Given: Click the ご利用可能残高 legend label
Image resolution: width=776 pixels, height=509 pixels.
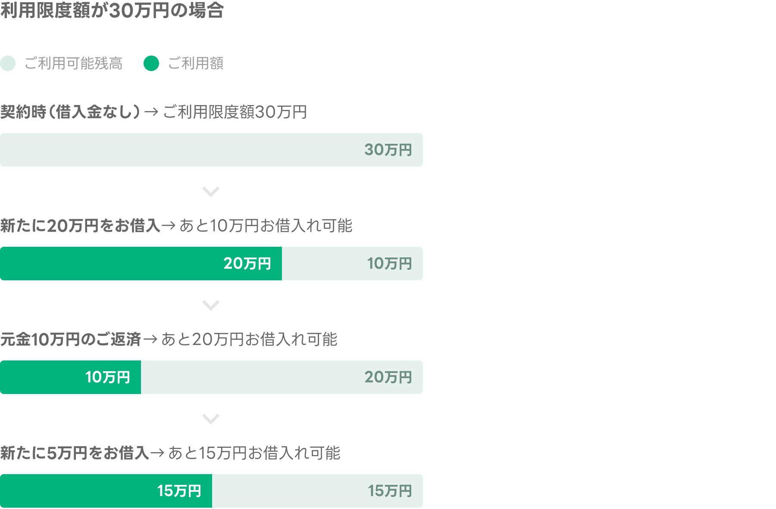Looking at the screenshot, I should 74,63.
